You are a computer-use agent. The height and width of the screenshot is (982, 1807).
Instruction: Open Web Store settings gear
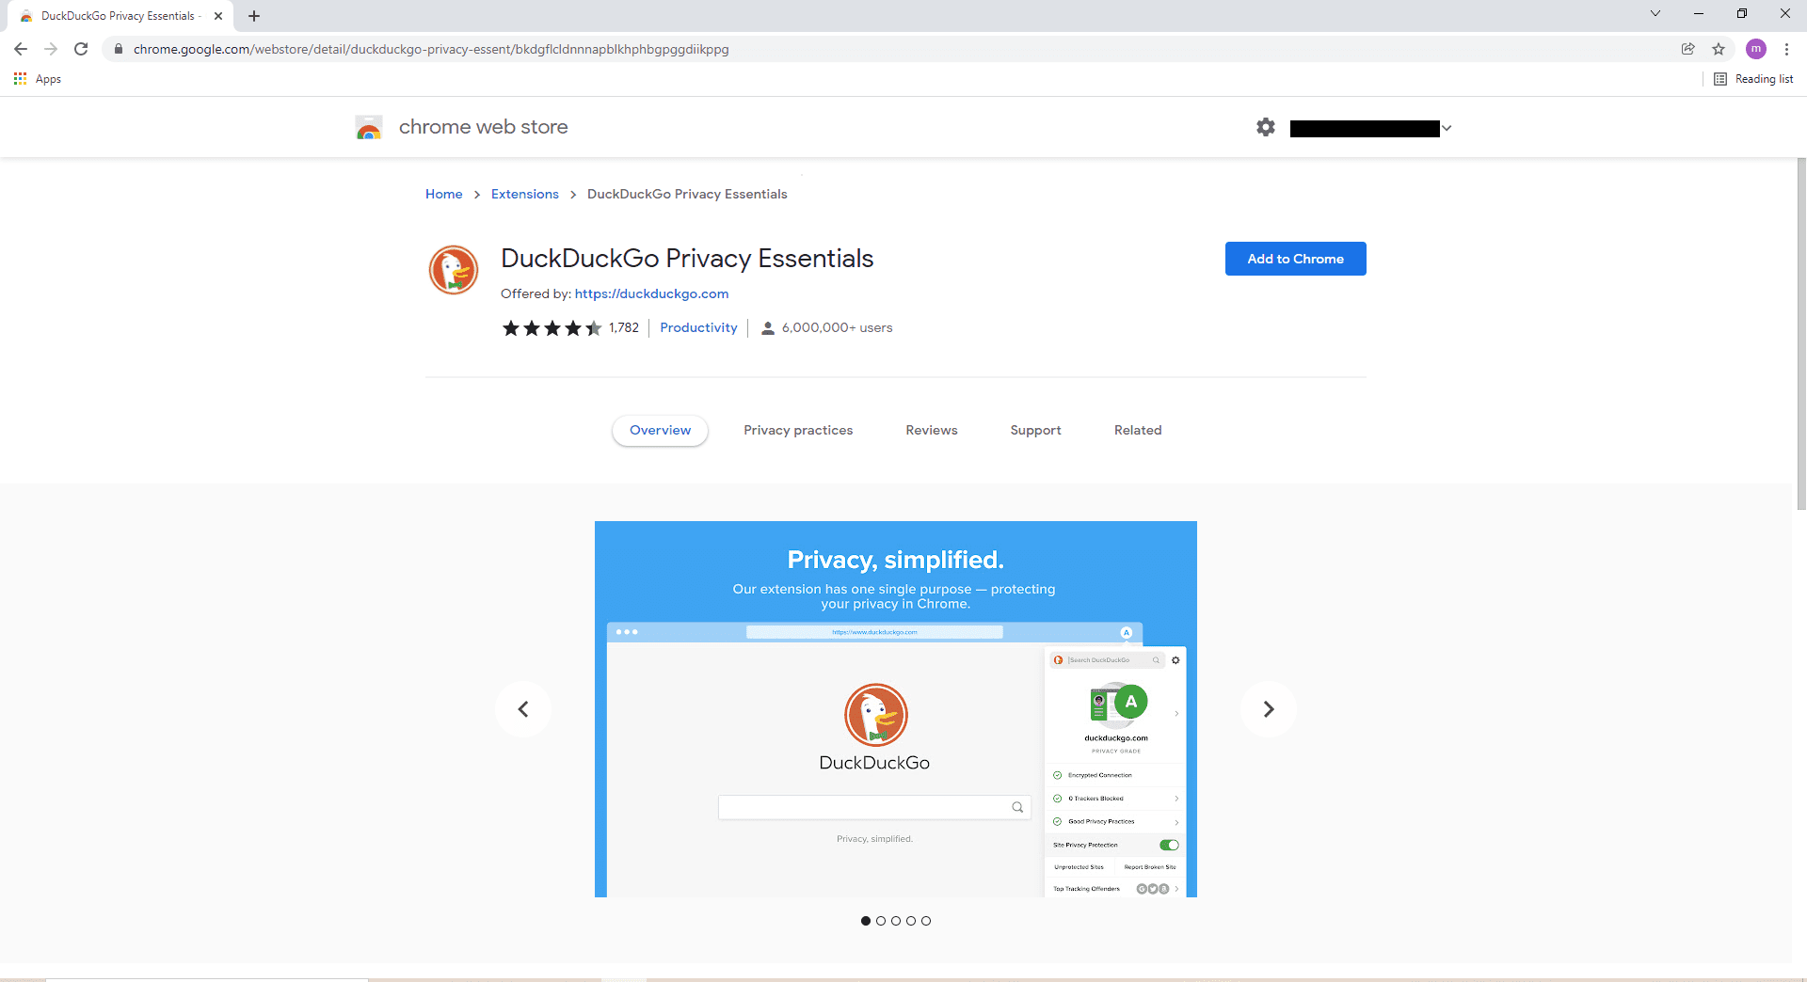[x=1266, y=127]
